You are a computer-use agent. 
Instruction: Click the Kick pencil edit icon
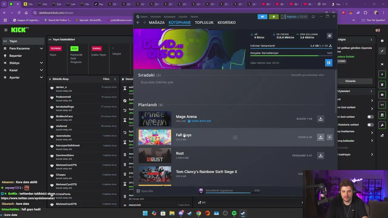click(x=382, y=51)
